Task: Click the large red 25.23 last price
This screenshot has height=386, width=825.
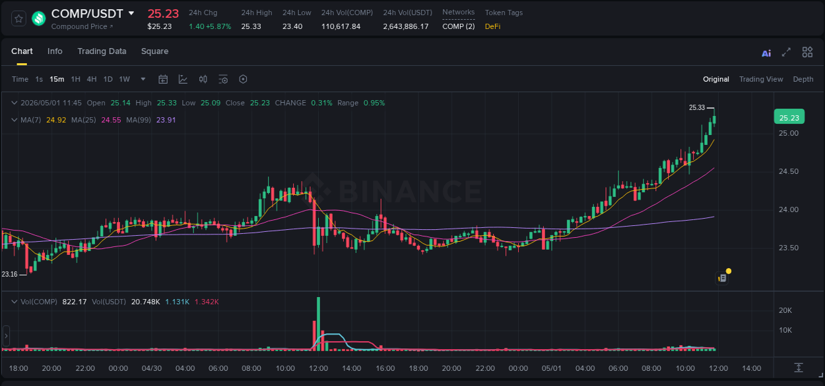Action: point(163,13)
